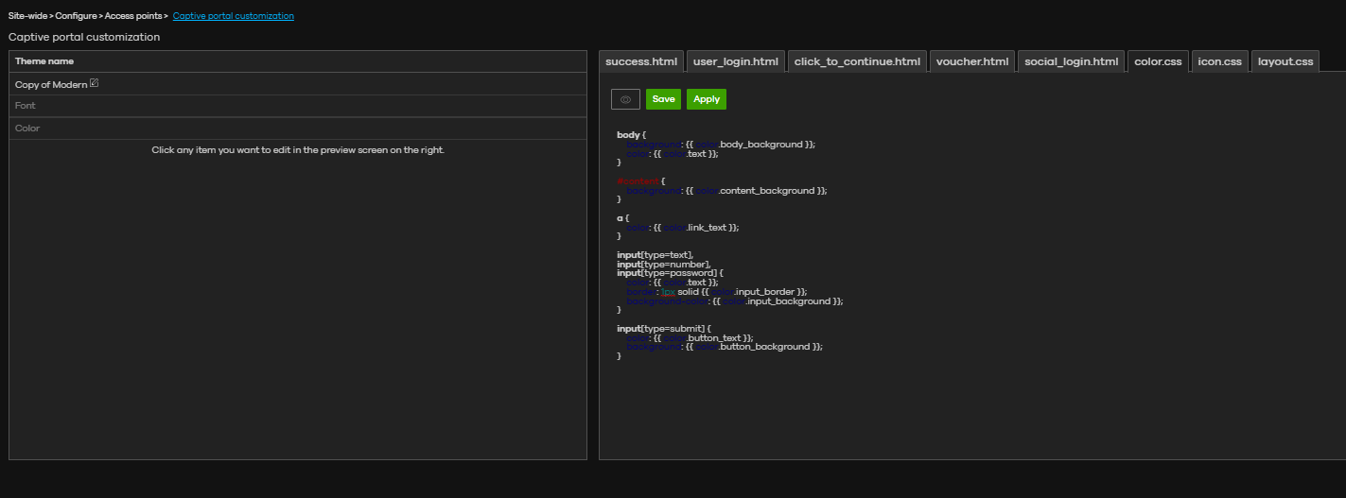Screen dimensions: 1346x498
Task: Toggle the eye preview button
Action: point(625,99)
